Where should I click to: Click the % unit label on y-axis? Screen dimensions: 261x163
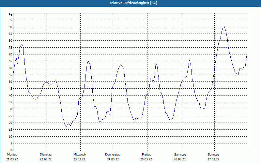[x=10, y=15]
